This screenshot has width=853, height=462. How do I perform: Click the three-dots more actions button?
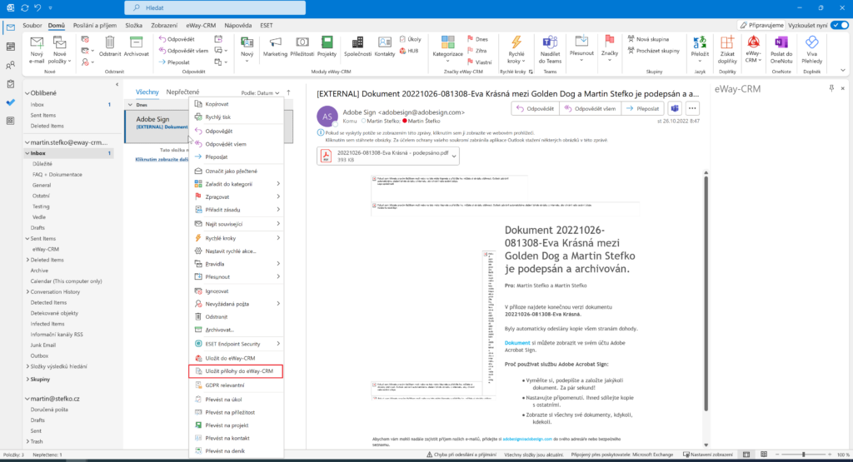(692, 108)
